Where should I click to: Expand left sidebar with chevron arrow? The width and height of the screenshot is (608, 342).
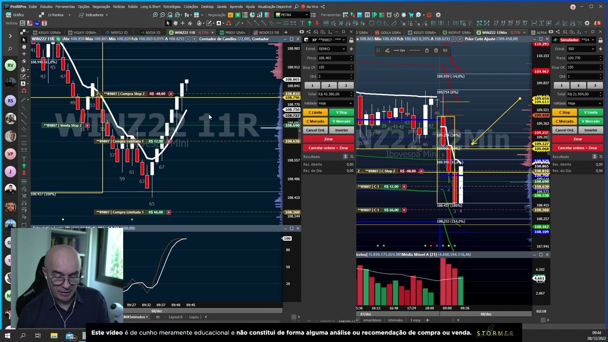(x=10, y=36)
